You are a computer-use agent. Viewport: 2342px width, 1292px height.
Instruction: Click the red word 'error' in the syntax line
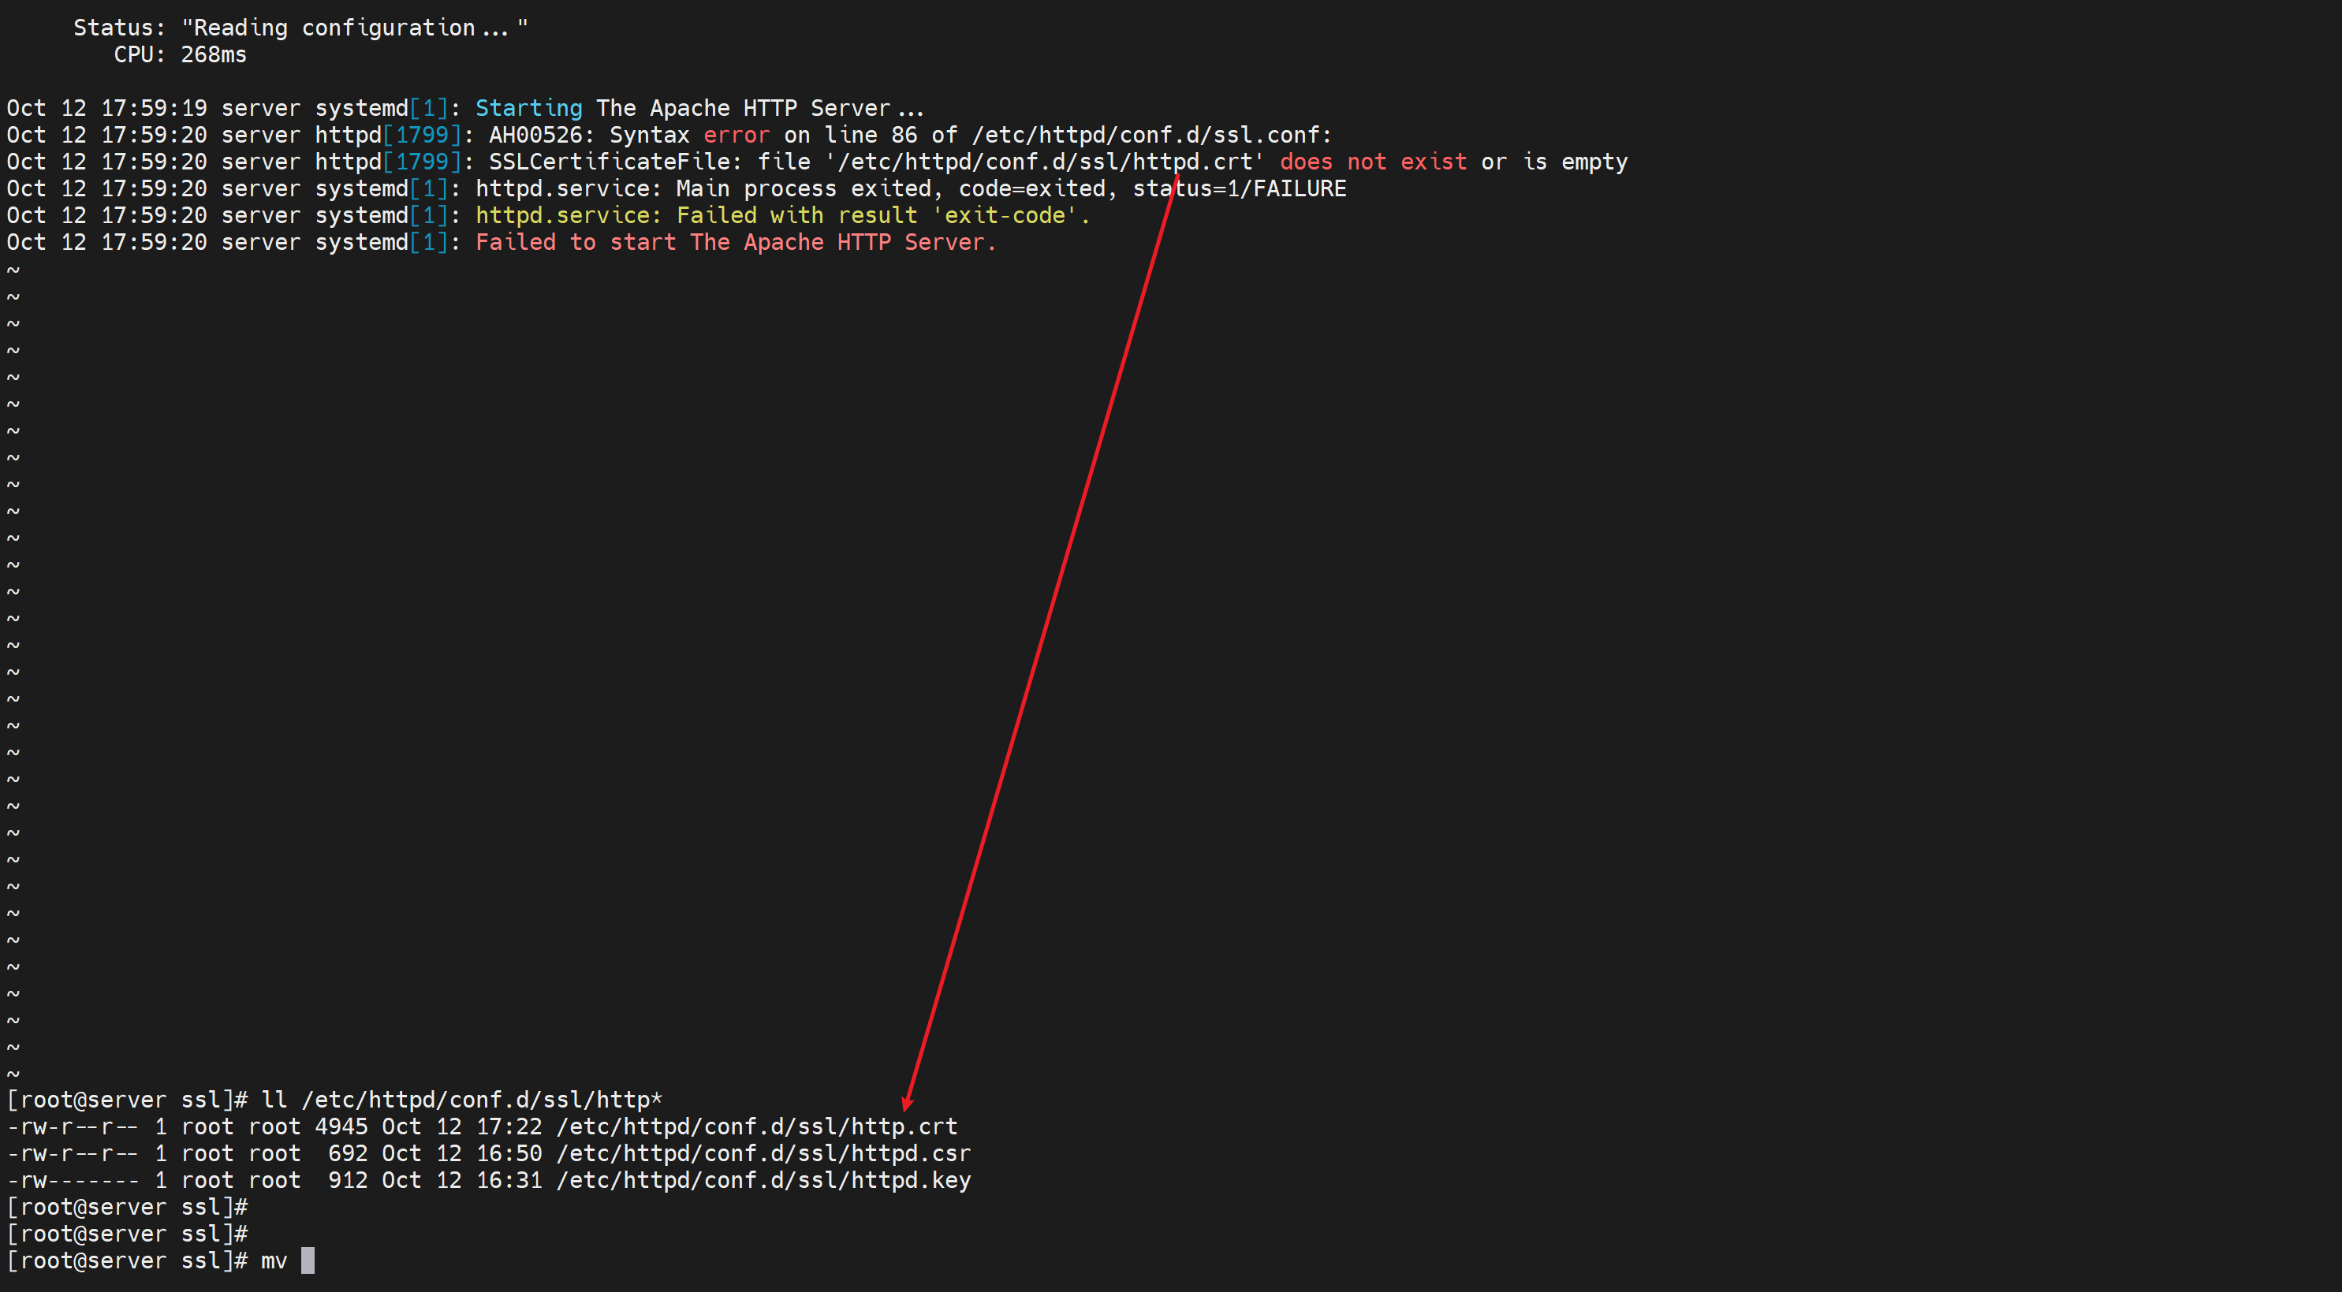click(736, 136)
